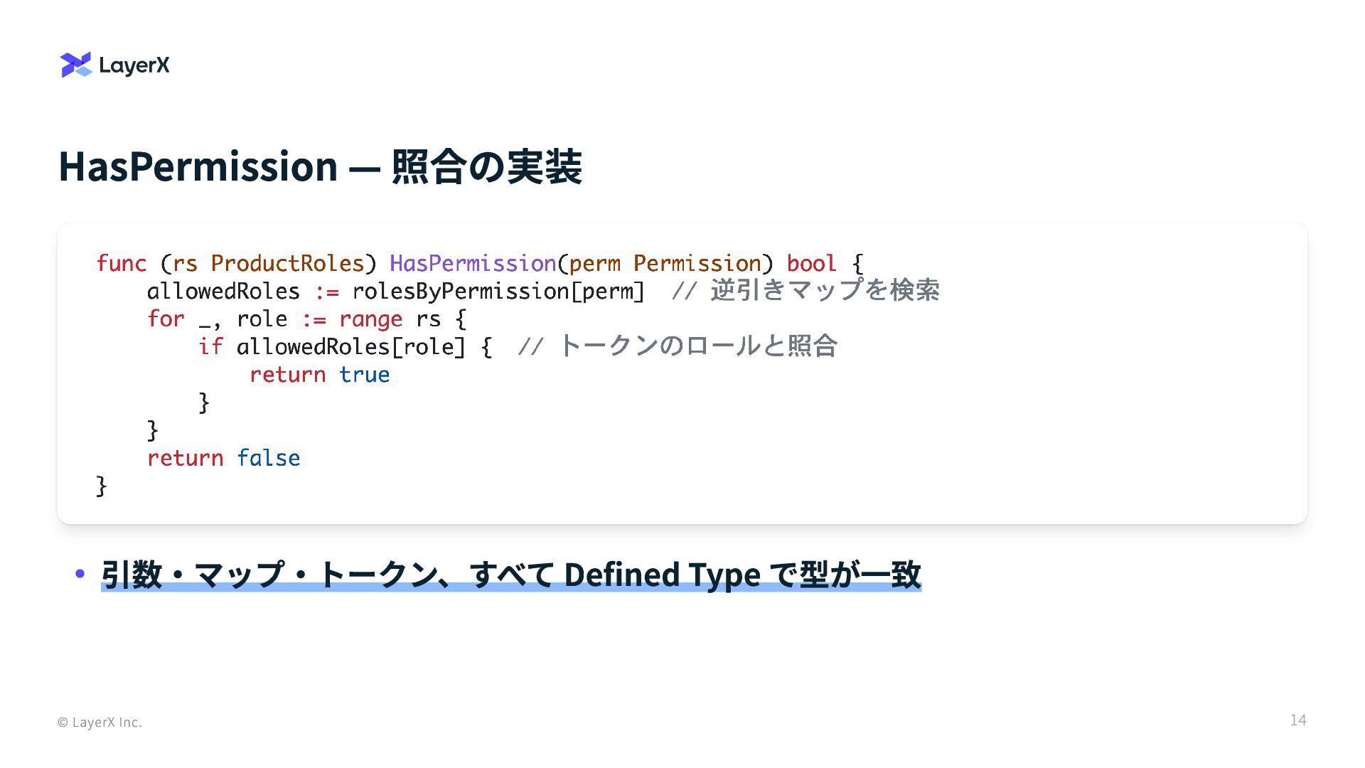Click the blue bullet point marker
The image size is (1365, 768).
click(80, 573)
